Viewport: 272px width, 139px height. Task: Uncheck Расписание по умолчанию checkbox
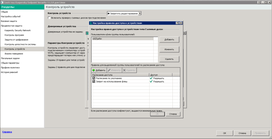point(94,78)
